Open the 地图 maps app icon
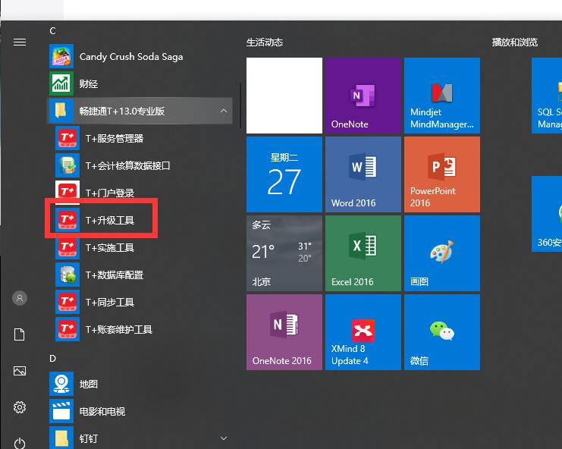 point(61,384)
